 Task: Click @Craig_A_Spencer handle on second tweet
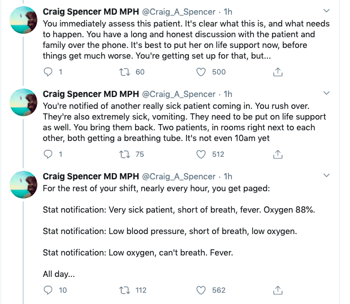tap(178, 94)
